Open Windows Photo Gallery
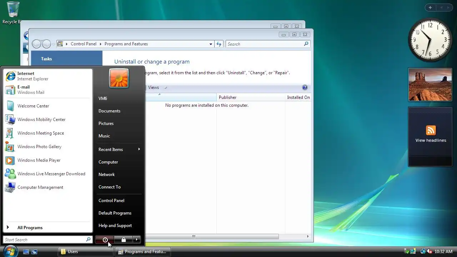This screenshot has height=257, width=457. coord(47,147)
